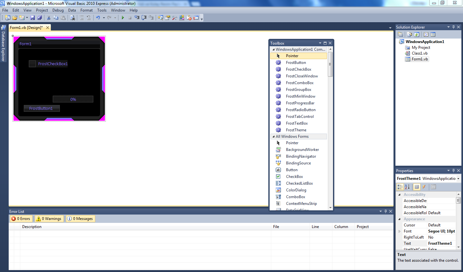Collapse the Appearance property category
Image resolution: width=463 pixels, height=272 pixels.
click(x=400, y=219)
